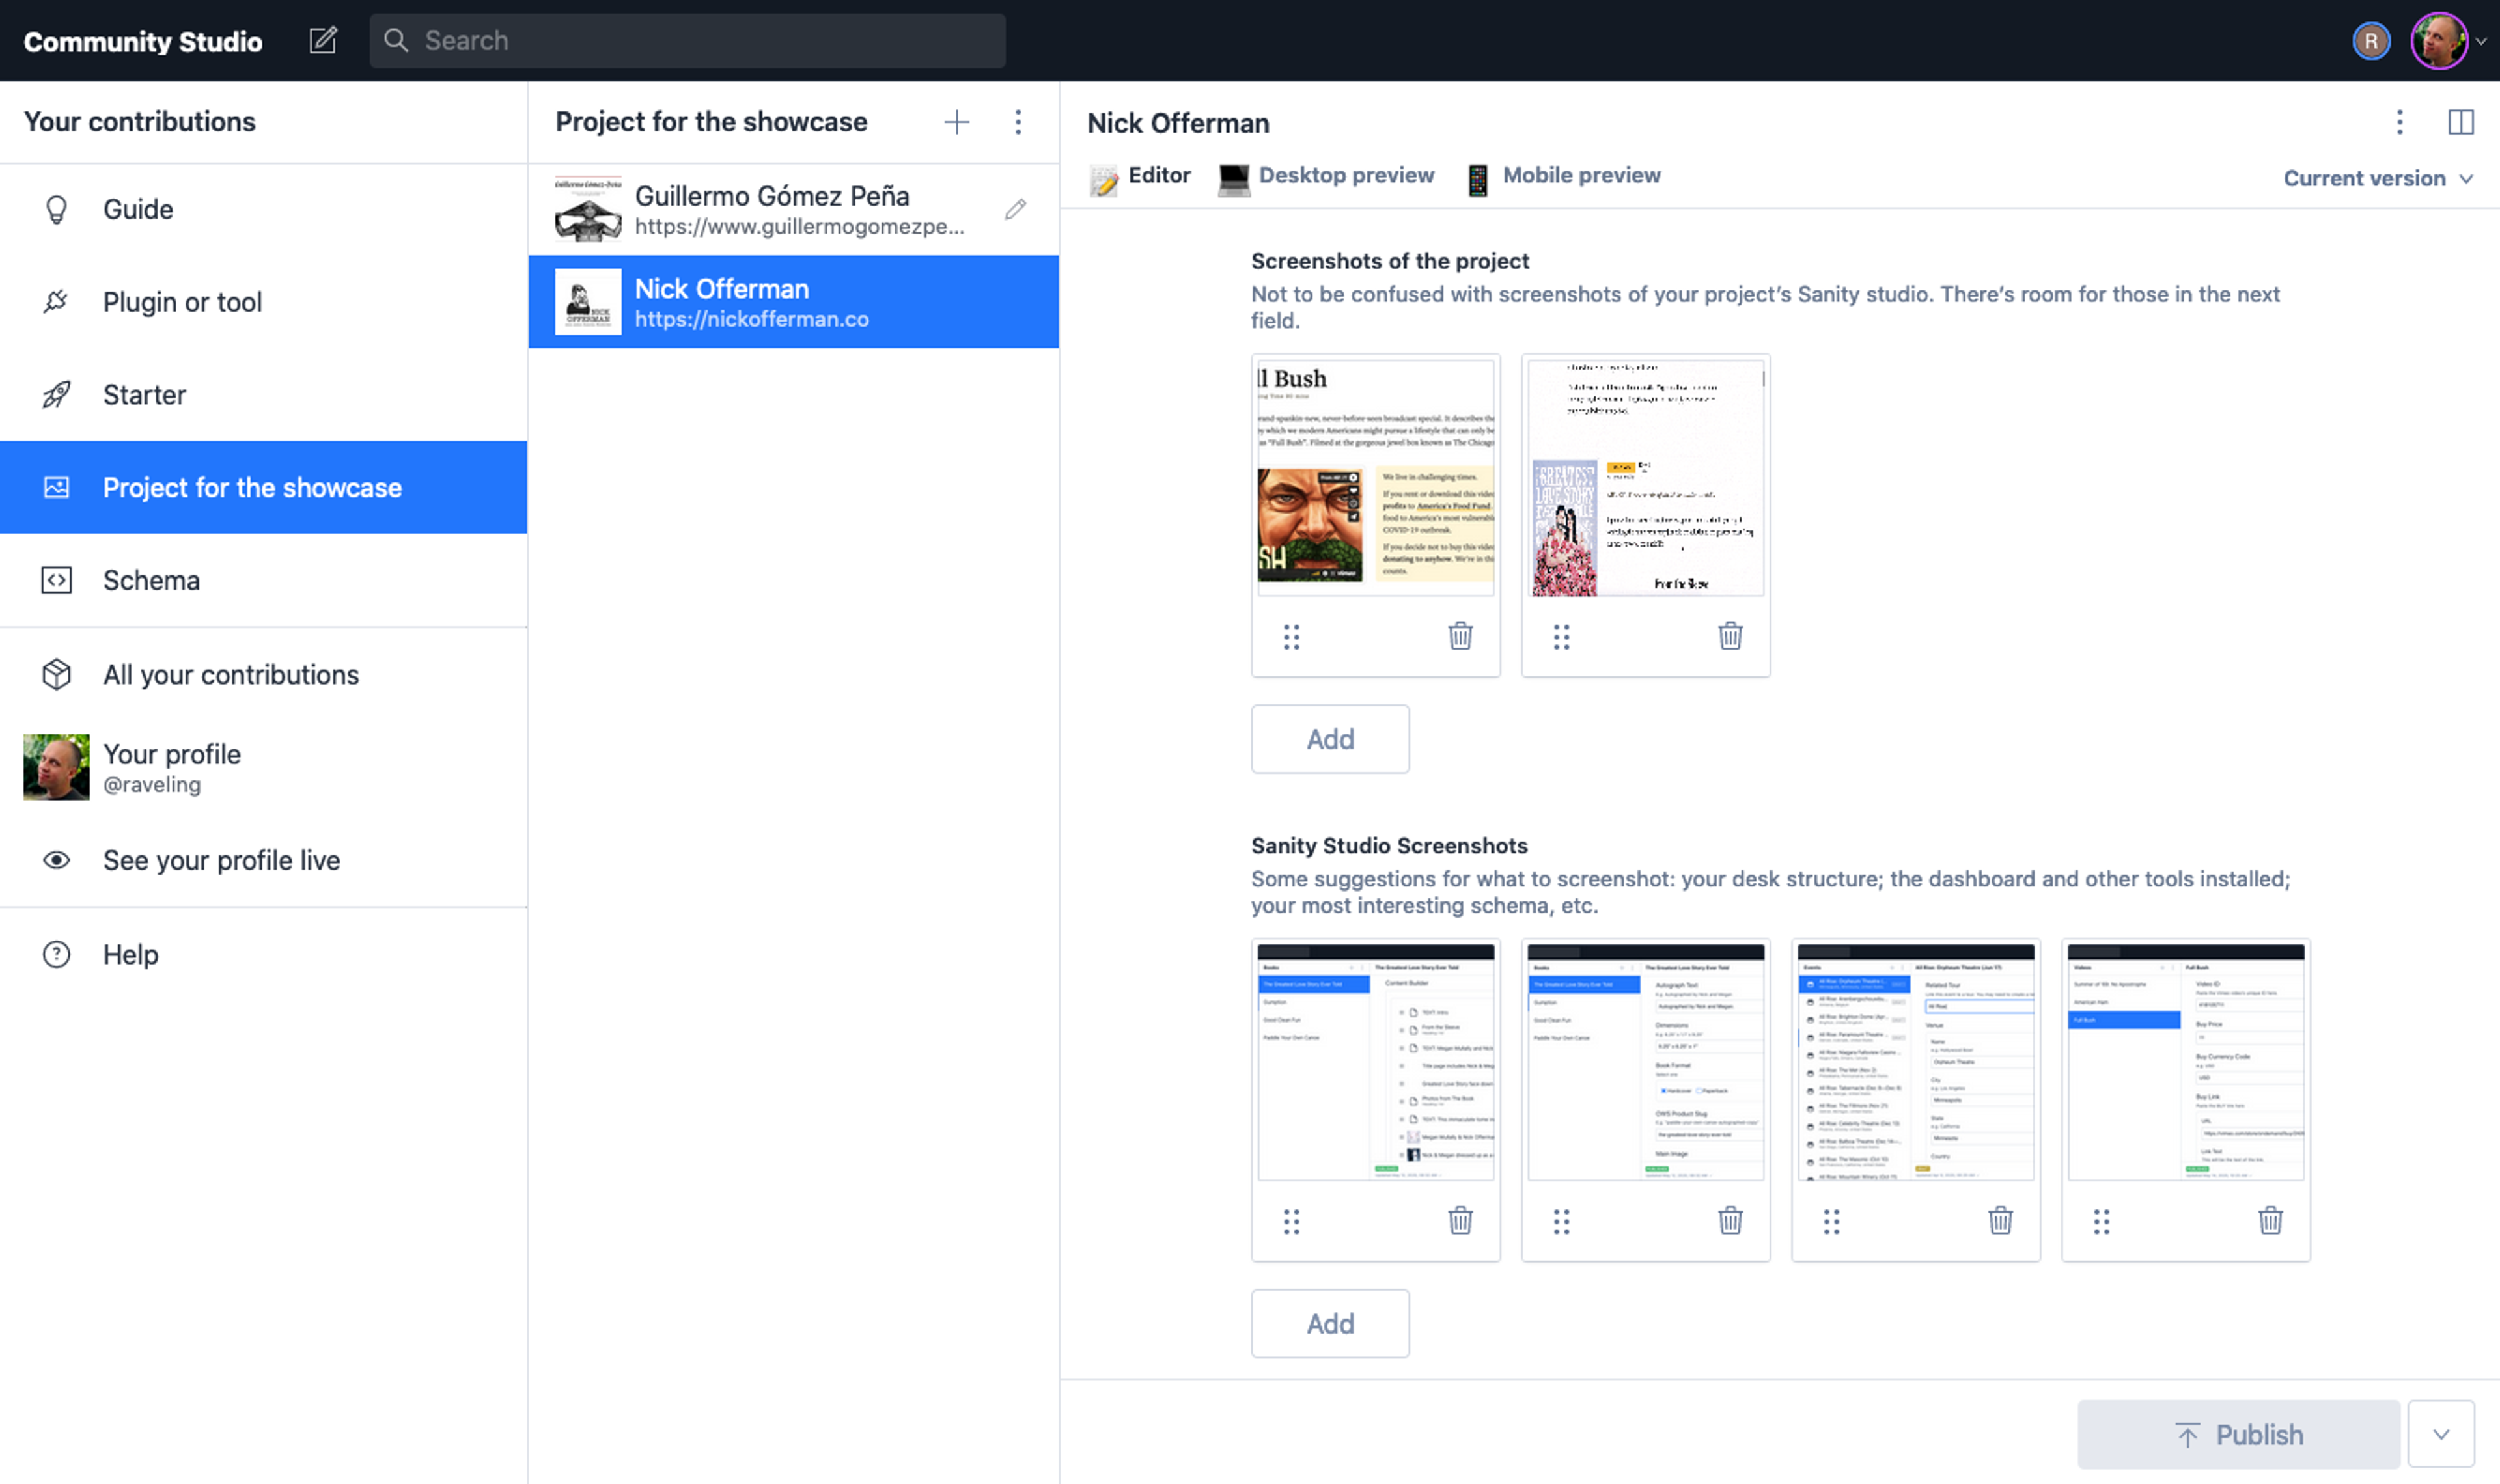Open Nick Offerman document actions menu
2500x1484 pixels.
click(2399, 122)
